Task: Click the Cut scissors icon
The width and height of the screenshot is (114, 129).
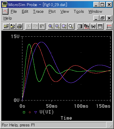Action: (28, 26)
